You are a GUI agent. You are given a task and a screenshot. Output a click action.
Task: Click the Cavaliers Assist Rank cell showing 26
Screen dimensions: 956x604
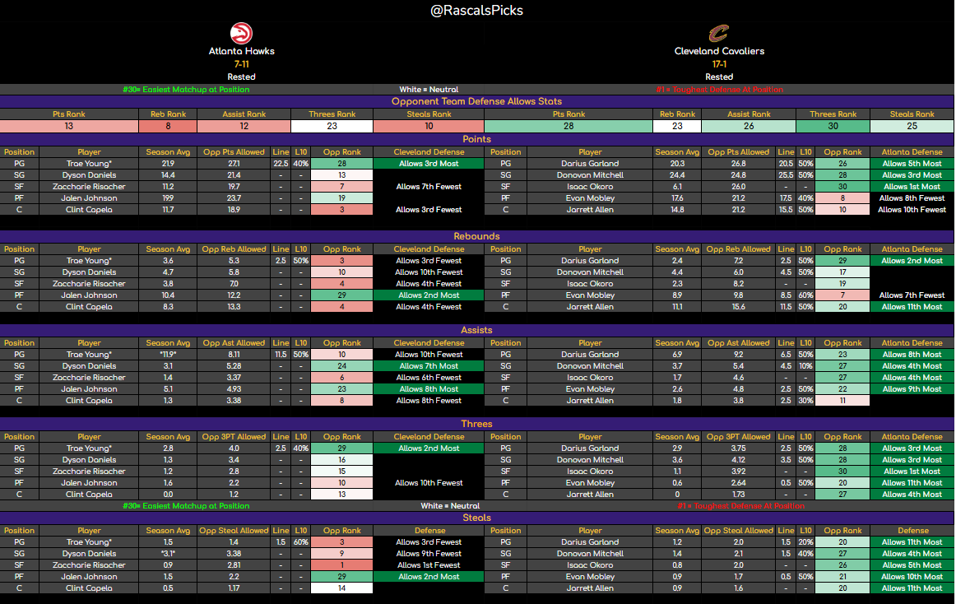click(749, 126)
